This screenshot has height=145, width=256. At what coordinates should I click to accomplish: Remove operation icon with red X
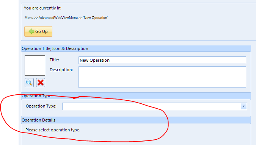[41, 83]
